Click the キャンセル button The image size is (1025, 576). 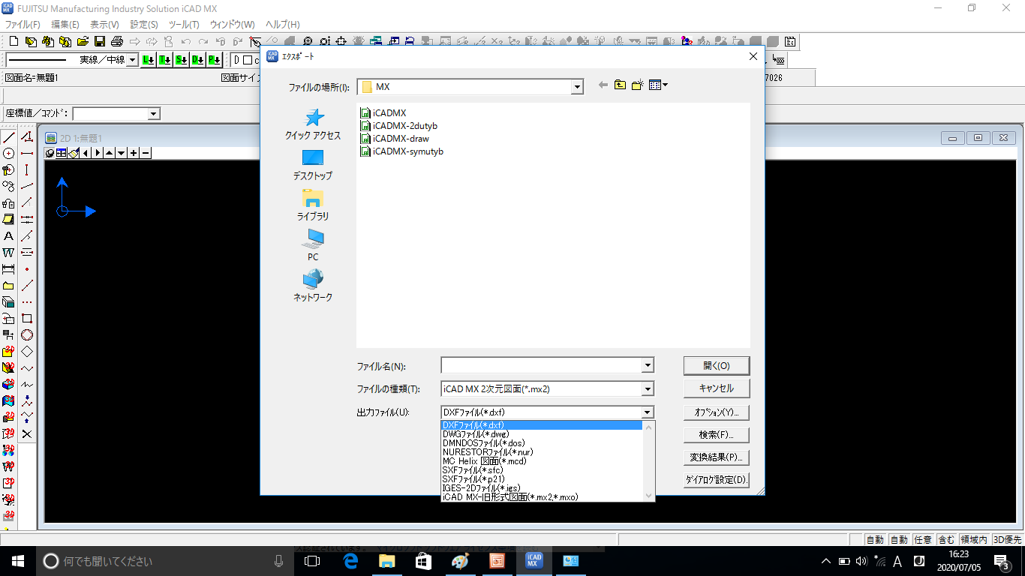pyautogui.click(x=717, y=388)
